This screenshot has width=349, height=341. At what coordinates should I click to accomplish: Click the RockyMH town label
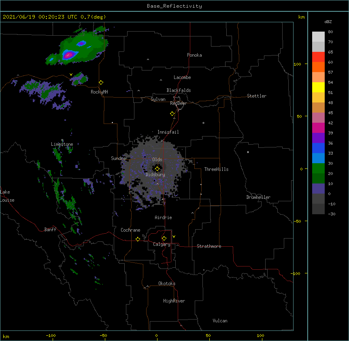(99, 92)
